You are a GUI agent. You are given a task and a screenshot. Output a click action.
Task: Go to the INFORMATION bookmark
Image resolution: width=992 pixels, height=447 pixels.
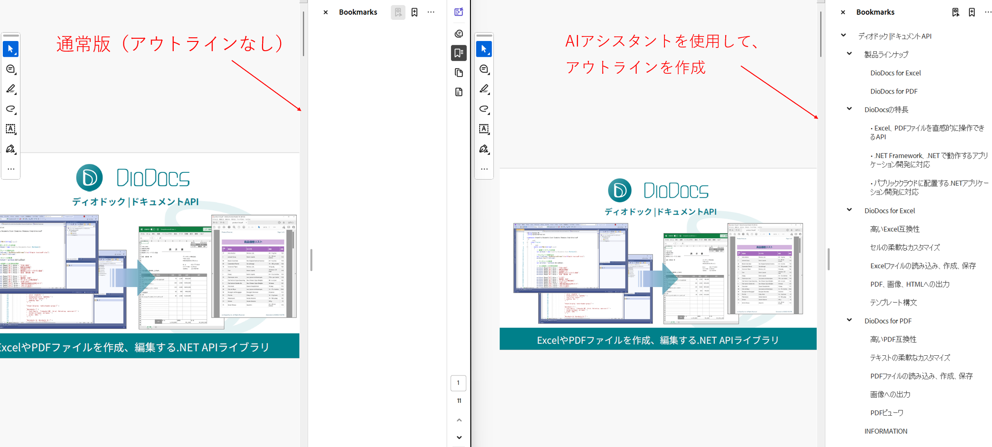(886, 431)
